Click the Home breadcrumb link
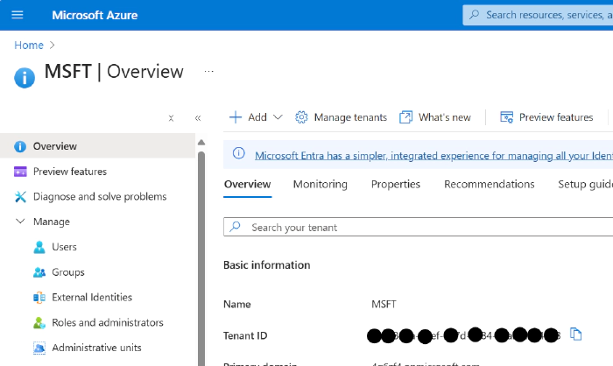The image size is (613, 366). pos(28,44)
